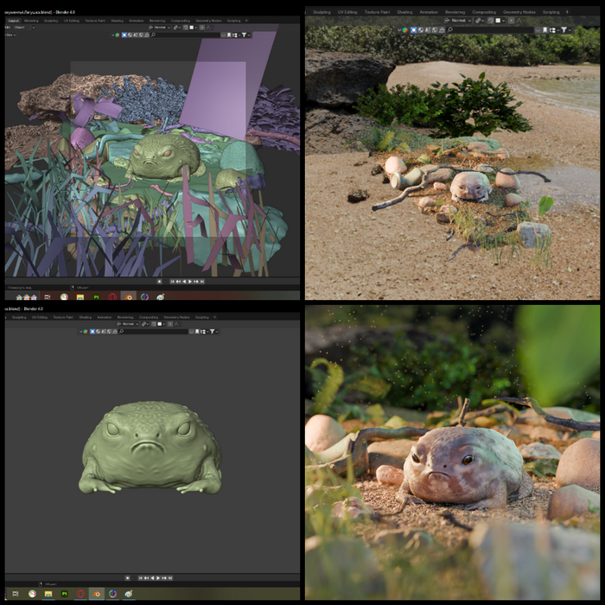Open the Normal orientation dropdown in top-left window
Viewport: 605px width, 605px height.
pos(161,27)
